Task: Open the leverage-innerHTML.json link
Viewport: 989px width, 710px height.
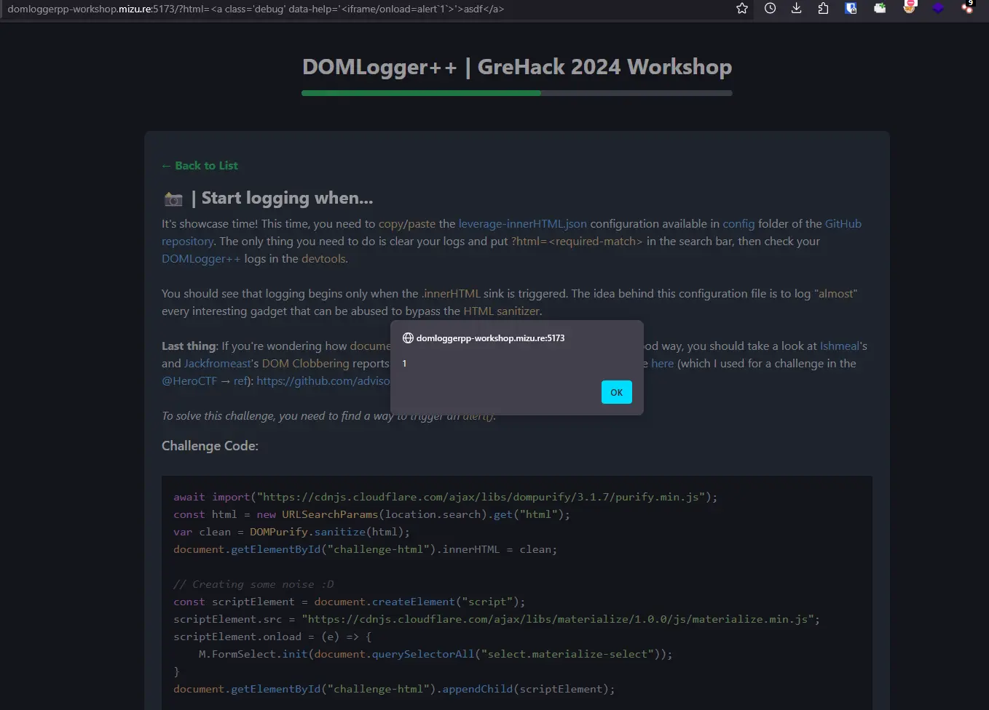Action: point(522,224)
